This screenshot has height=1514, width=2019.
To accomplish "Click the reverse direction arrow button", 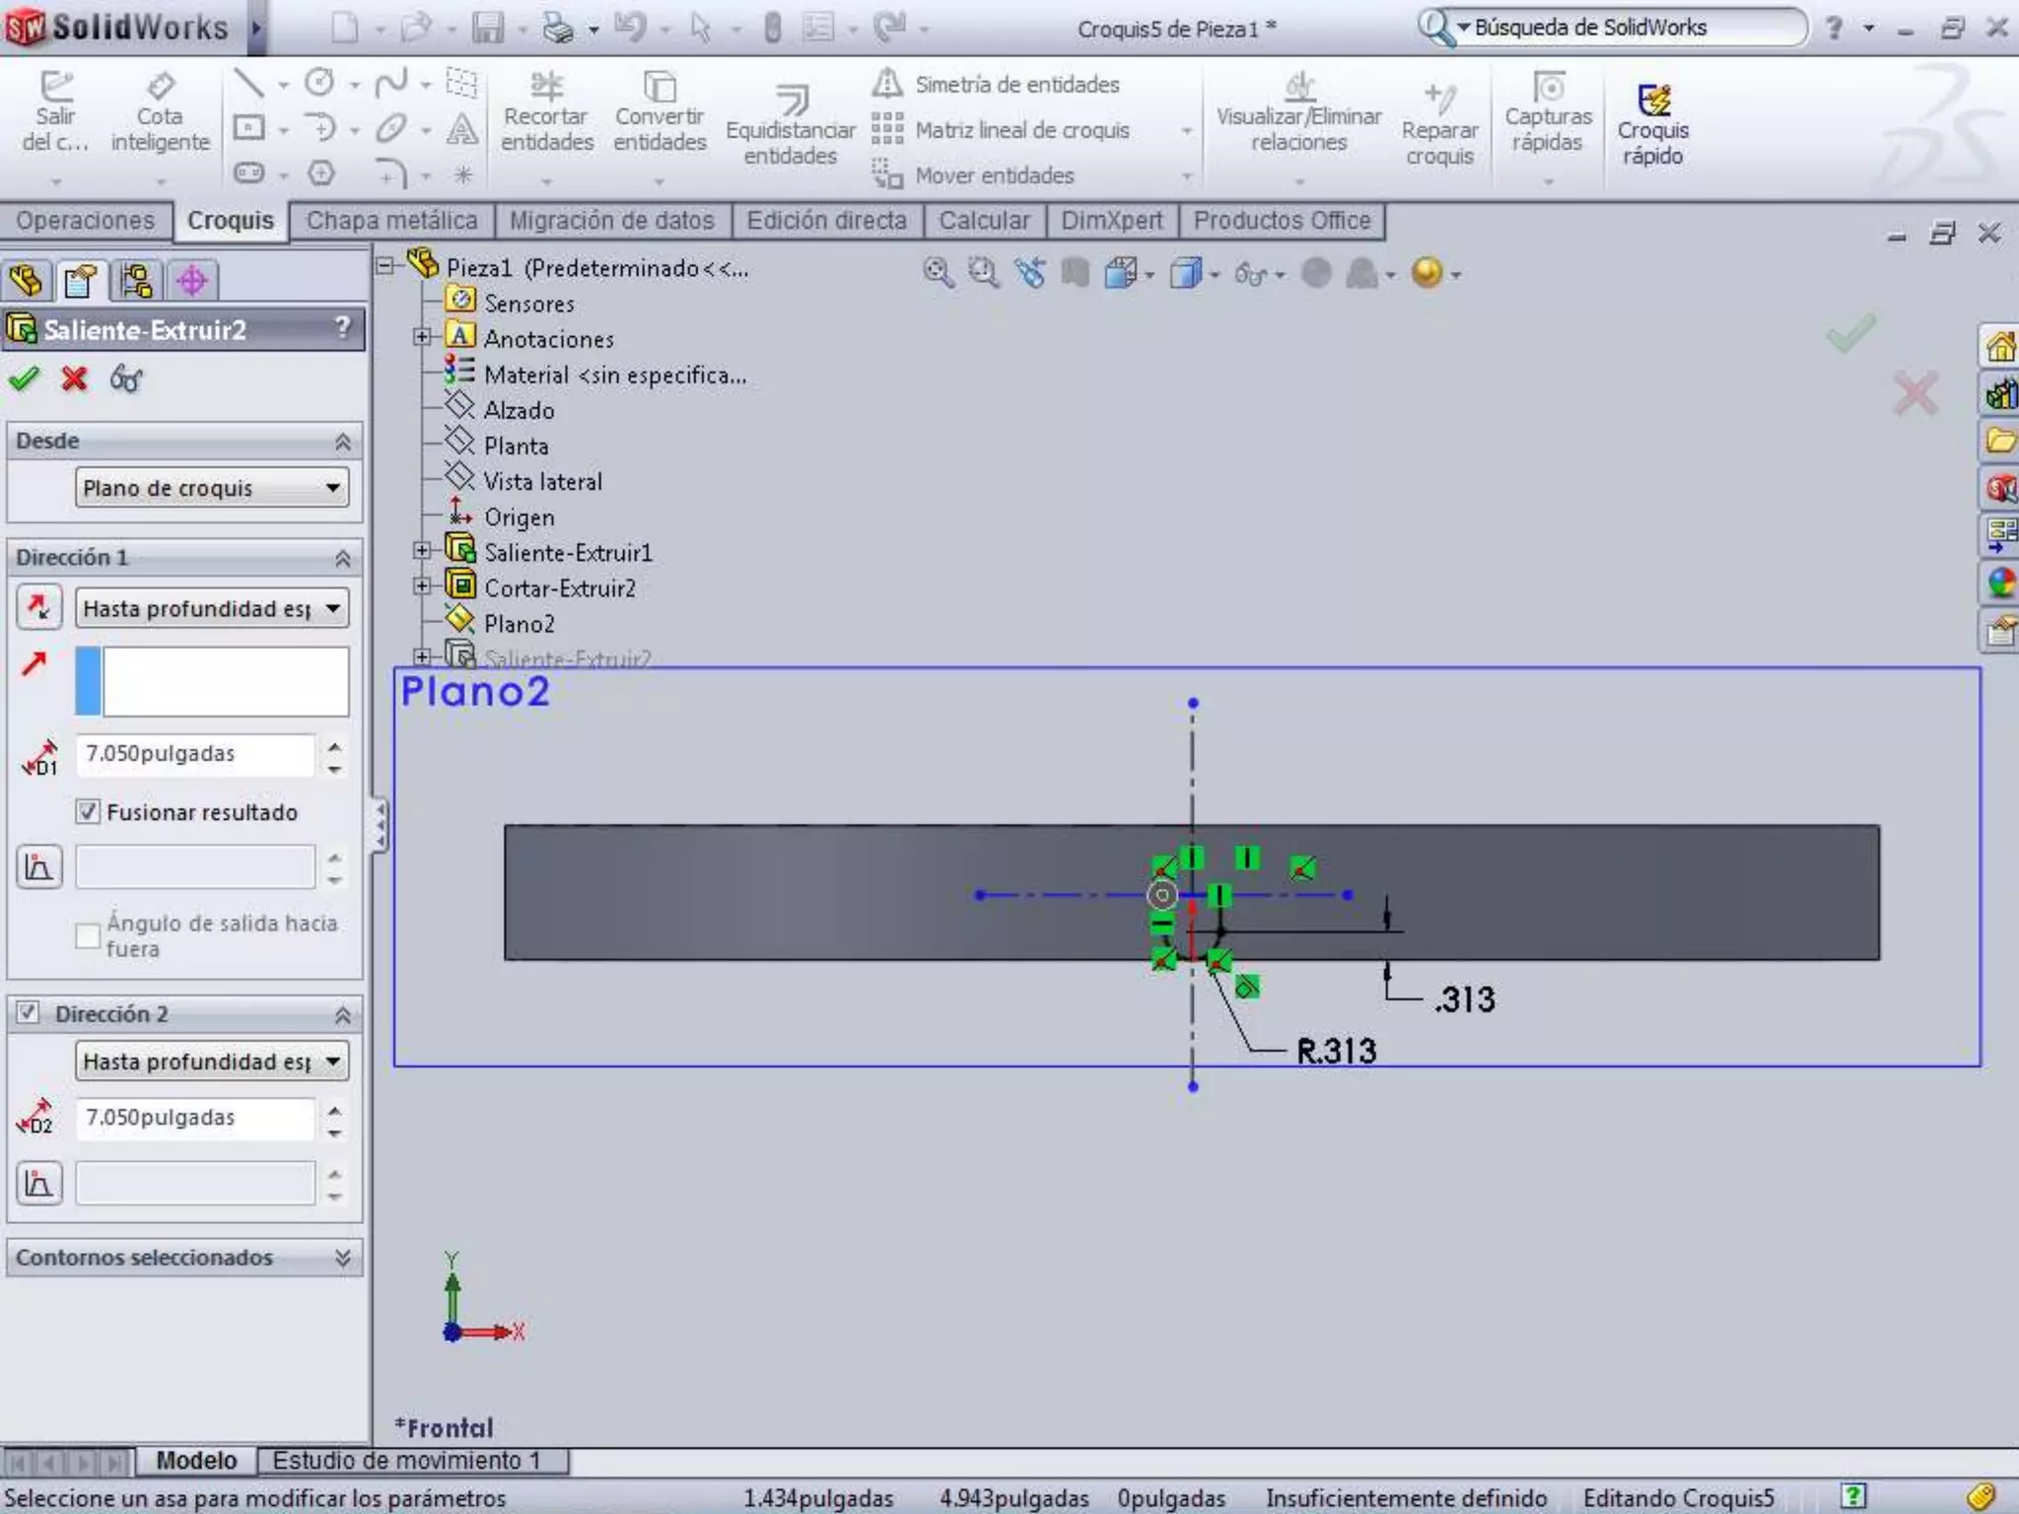I will tap(39, 608).
